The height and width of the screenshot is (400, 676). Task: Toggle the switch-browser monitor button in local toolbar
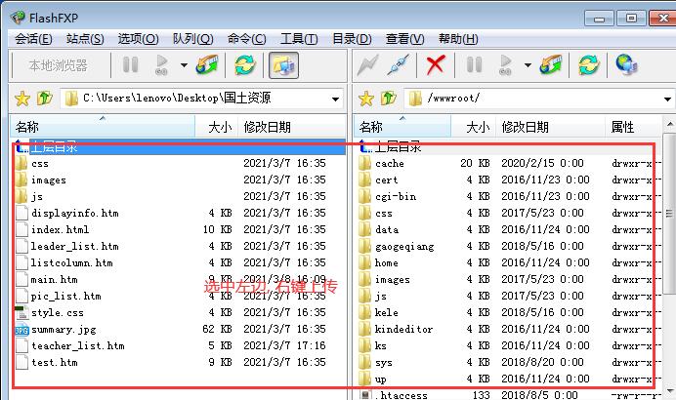282,65
